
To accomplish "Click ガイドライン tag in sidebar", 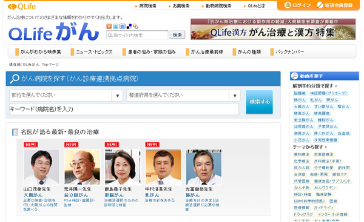I will point(323,207).
